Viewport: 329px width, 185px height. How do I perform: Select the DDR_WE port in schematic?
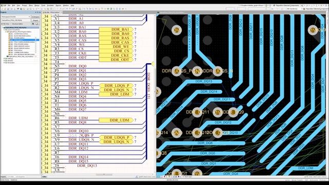pos(116,47)
